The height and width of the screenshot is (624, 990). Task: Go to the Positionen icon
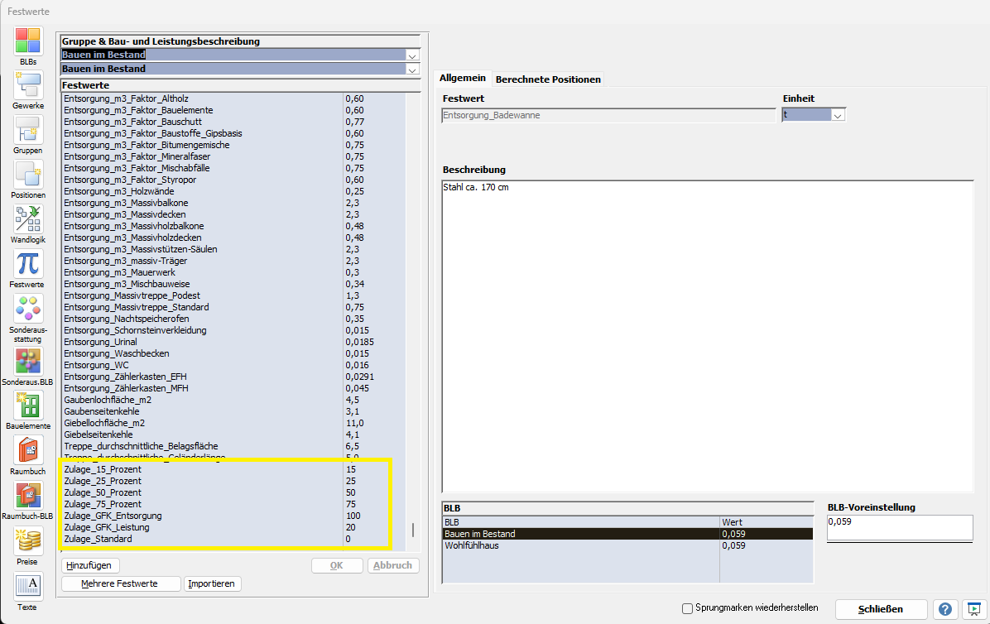pyautogui.click(x=28, y=175)
